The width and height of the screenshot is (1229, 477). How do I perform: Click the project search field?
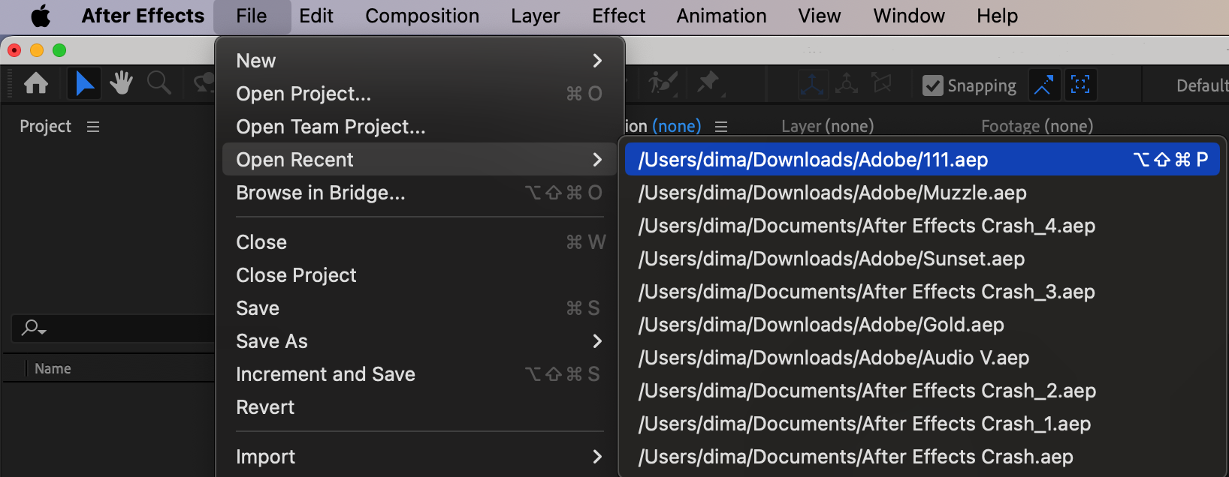click(x=113, y=328)
